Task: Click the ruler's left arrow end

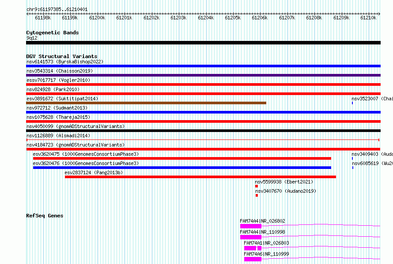Action: [27, 14]
